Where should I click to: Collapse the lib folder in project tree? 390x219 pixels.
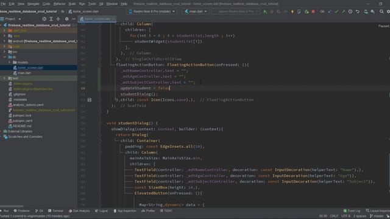pos(4,57)
